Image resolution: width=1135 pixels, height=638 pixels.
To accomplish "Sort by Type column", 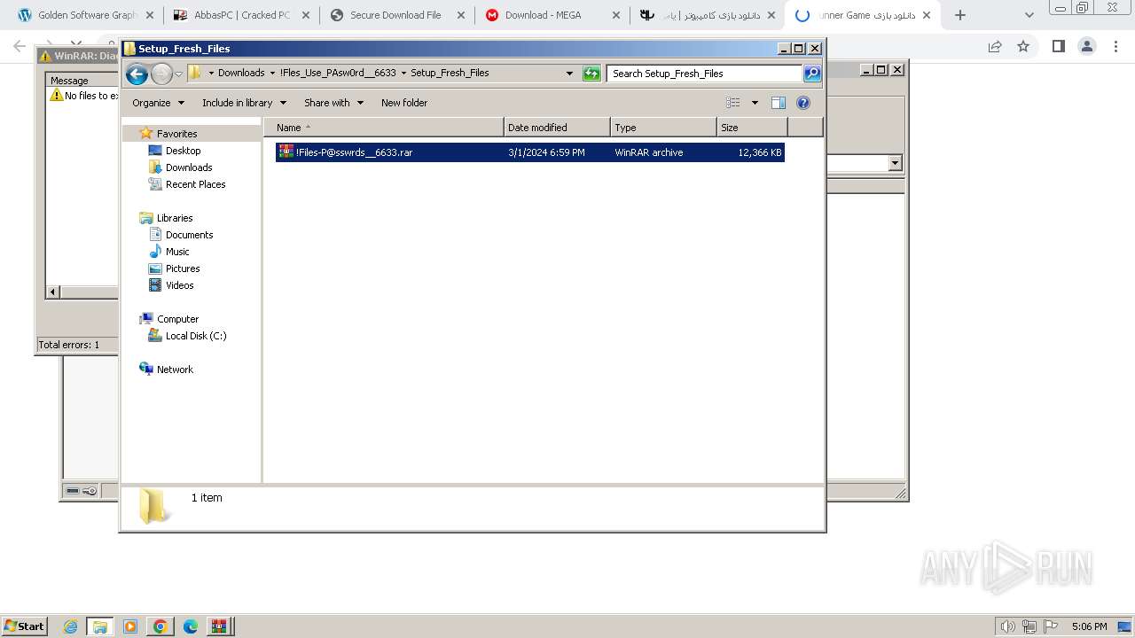I will [x=663, y=128].
